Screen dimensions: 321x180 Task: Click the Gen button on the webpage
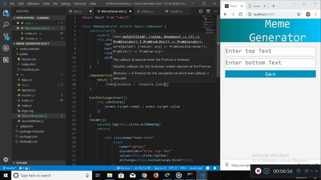[270, 74]
